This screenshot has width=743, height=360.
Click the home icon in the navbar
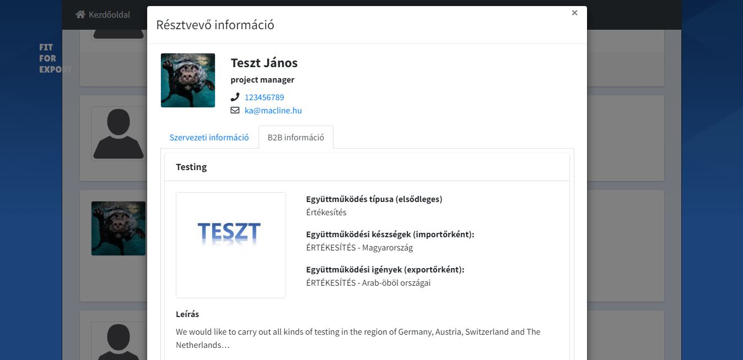point(80,14)
